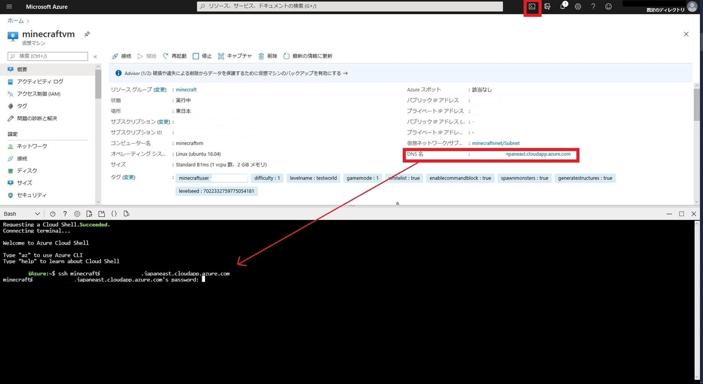Click 接続 (Connect) in VM toolbar
The height and width of the screenshot is (384, 703).
click(121, 56)
